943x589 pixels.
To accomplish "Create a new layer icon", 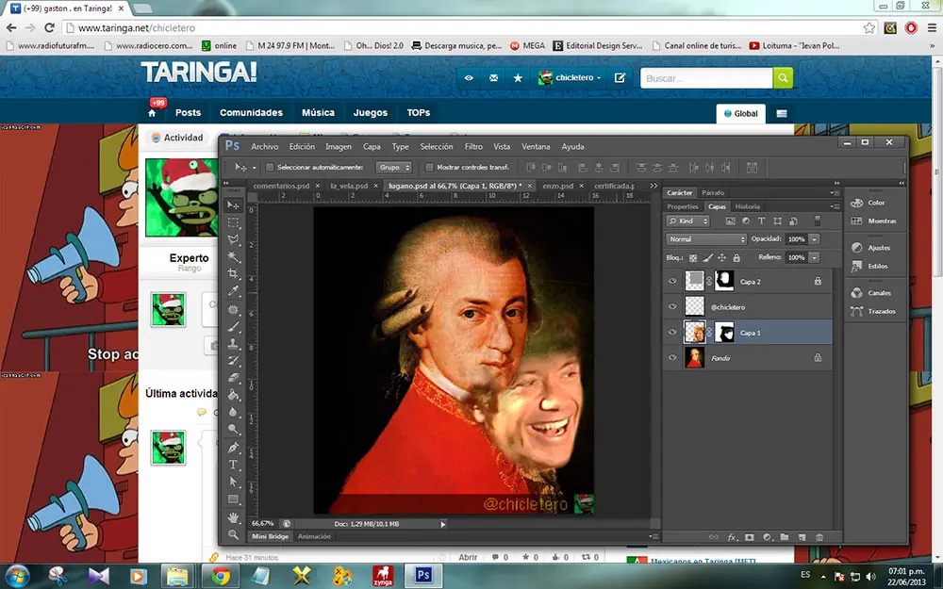I will tap(802, 537).
